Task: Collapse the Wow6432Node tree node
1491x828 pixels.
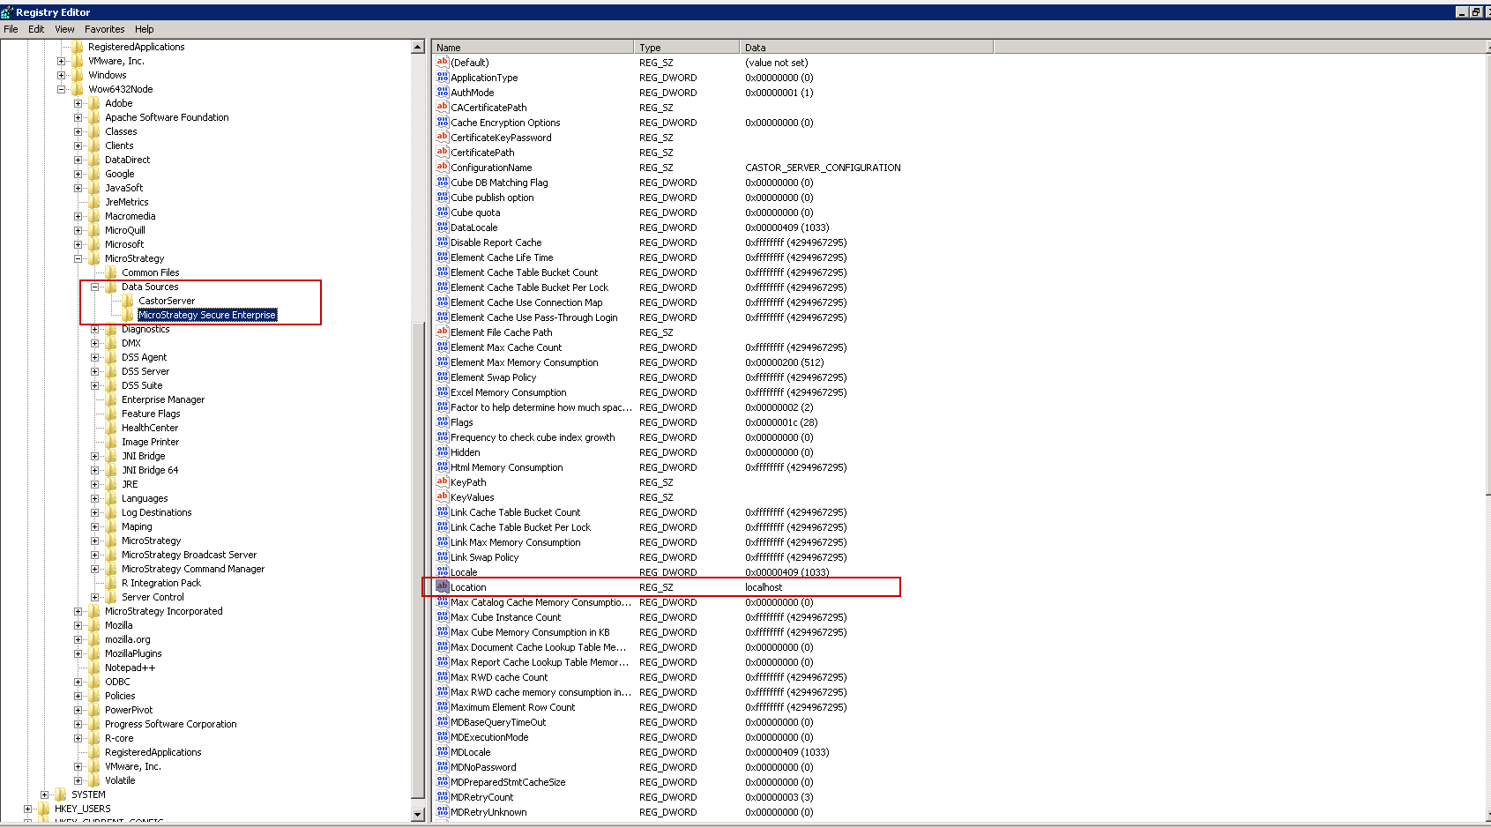Action: (61, 89)
